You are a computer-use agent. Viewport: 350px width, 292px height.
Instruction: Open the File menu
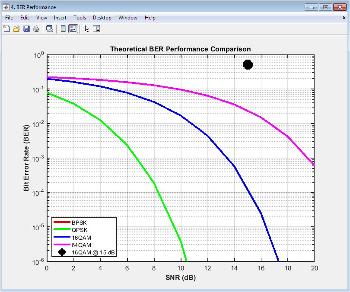point(9,18)
